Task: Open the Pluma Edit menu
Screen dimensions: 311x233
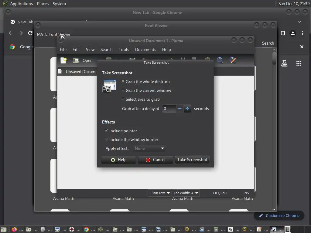Action: tap(76, 49)
